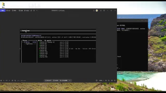Enter fullscreen with the expand icon
166x93 pixels.
[x=115, y=80]
